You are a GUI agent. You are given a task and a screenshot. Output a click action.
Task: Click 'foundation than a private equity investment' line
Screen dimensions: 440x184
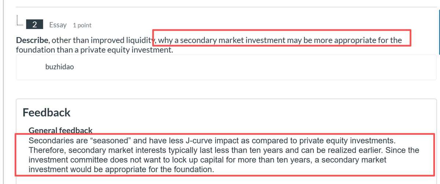[x=94, y=49]
